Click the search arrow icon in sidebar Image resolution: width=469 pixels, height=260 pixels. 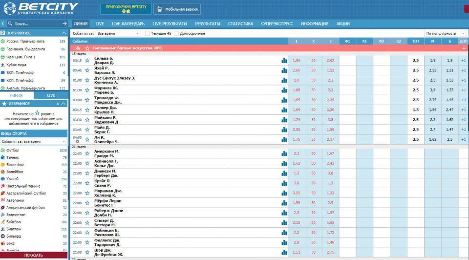pyautogui.click(x=64, y=23)
